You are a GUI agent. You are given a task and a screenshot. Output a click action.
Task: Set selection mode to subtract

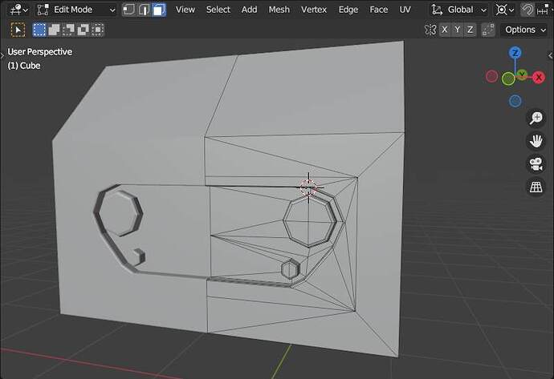pos(68,30)
